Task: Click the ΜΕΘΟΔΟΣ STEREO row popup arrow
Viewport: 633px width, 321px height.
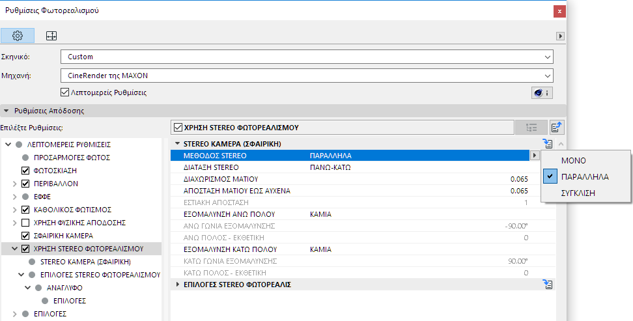Action: 535,156
